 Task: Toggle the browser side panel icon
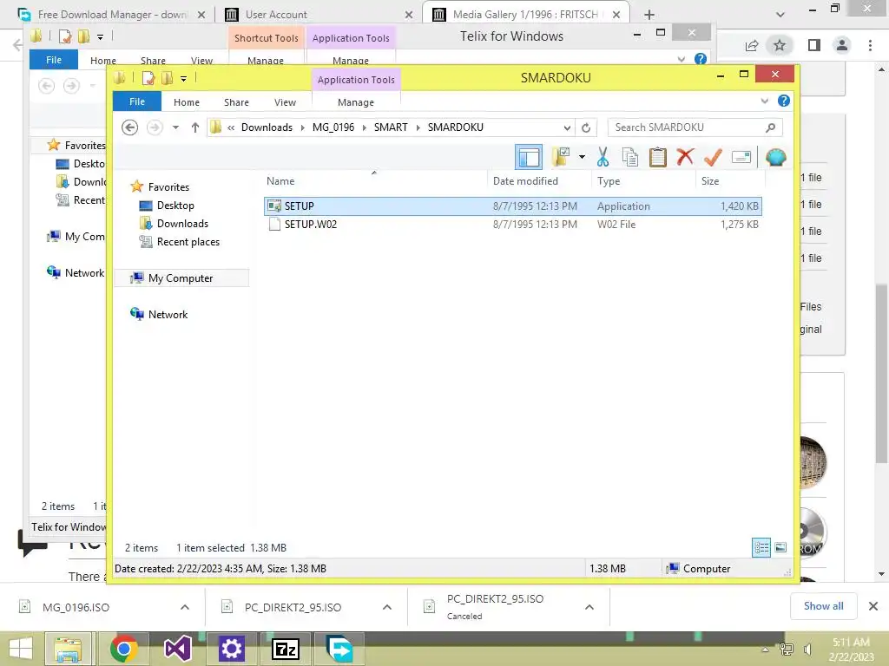click(814, 45)
